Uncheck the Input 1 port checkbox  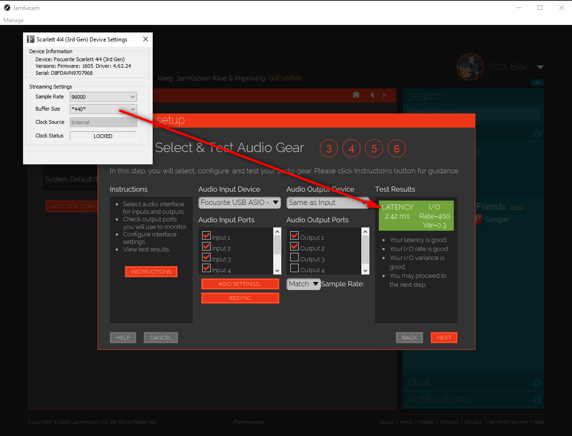pos(206,235)
